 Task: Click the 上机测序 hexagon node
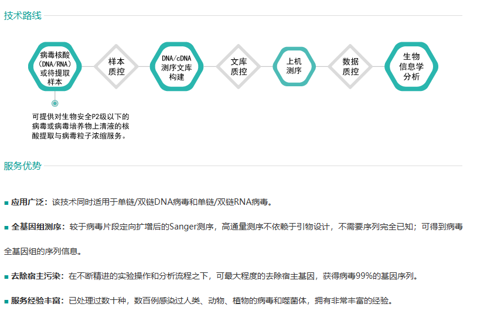[294, 66]
